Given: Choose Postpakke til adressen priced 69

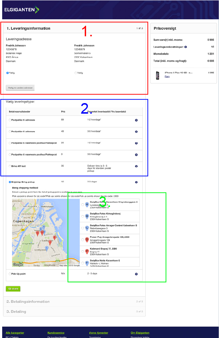Looking at the screenshot, I should coord(10,120).
